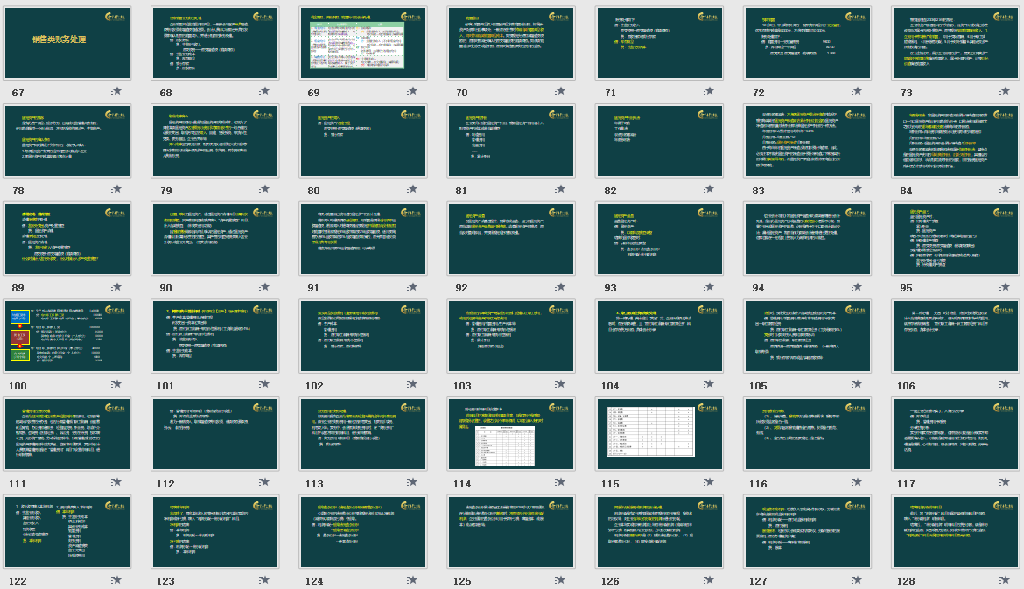Play the animation star beside slide 92
Screen dimensions: 1024x589
[559, 287]
